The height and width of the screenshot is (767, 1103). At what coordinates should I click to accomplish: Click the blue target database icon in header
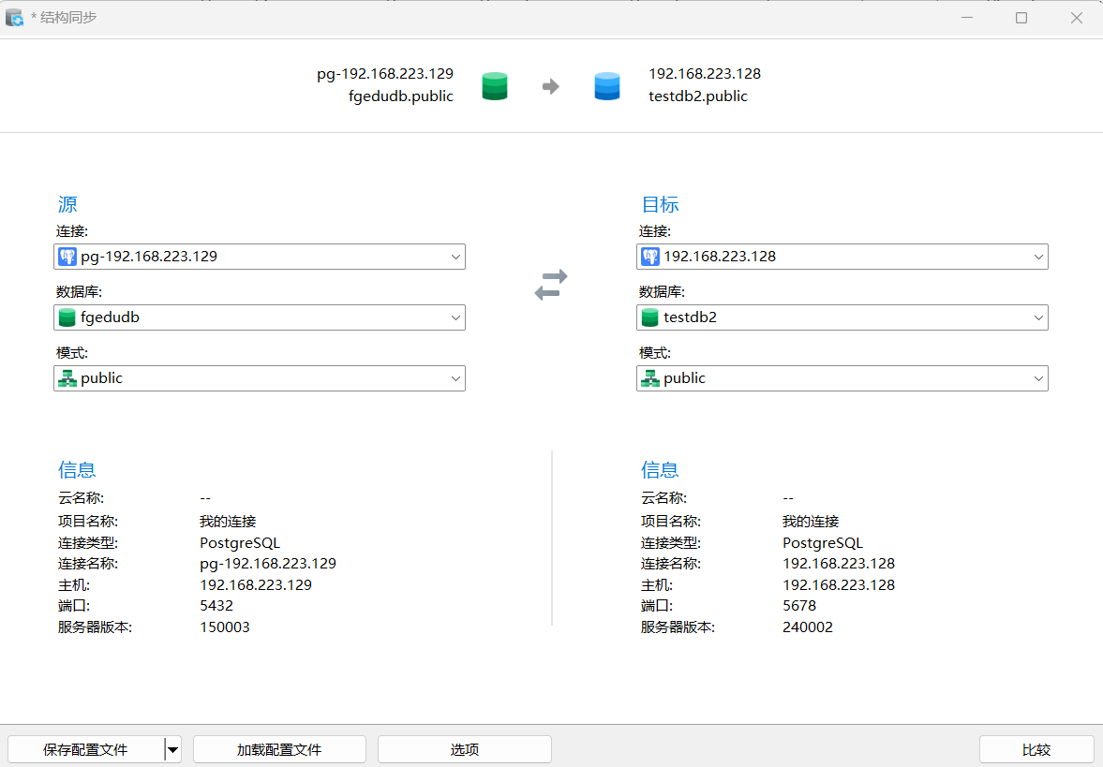[x=607, y=86]
